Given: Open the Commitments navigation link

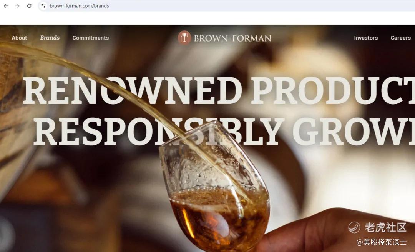Looking at the screenshot, I should pyautogui.click(x=91, y=38).
